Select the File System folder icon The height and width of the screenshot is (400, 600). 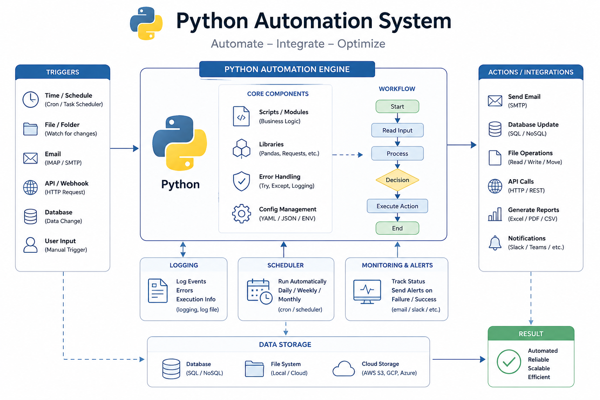click(x=254, y=368)
